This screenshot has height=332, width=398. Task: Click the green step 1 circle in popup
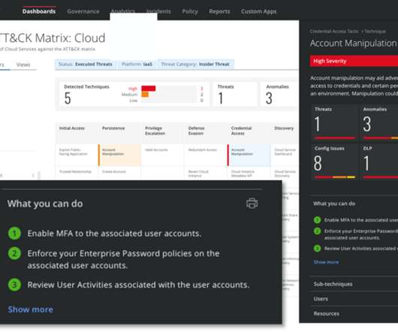(x=14, y=233)
